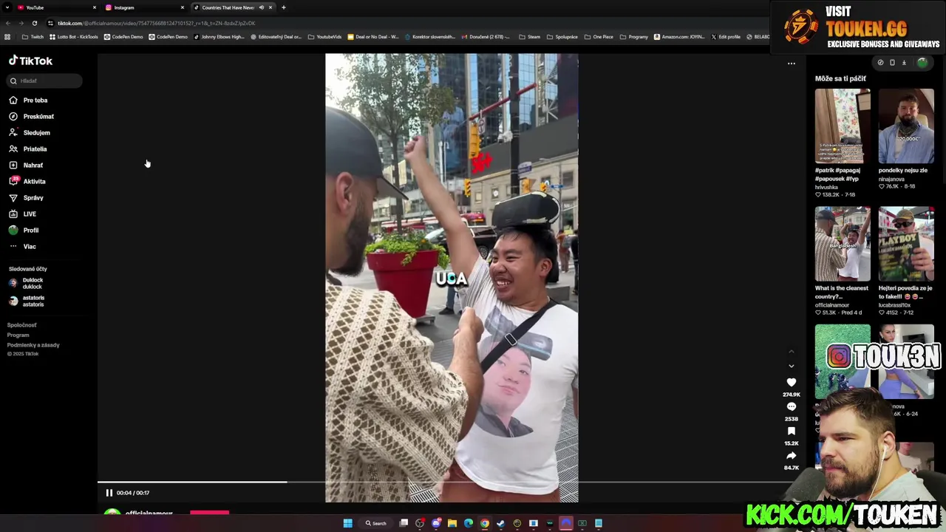
Task: Click the download app icon in top pill
Action: coord(904,63)
